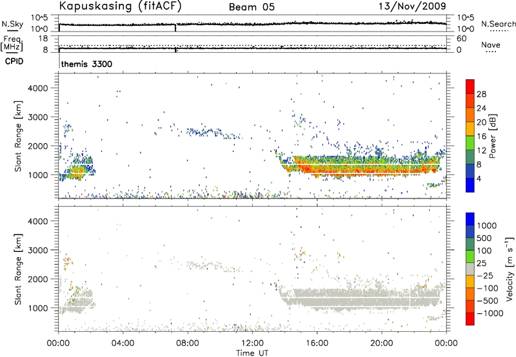Click the '08:00' time tick label

[188, 343]
